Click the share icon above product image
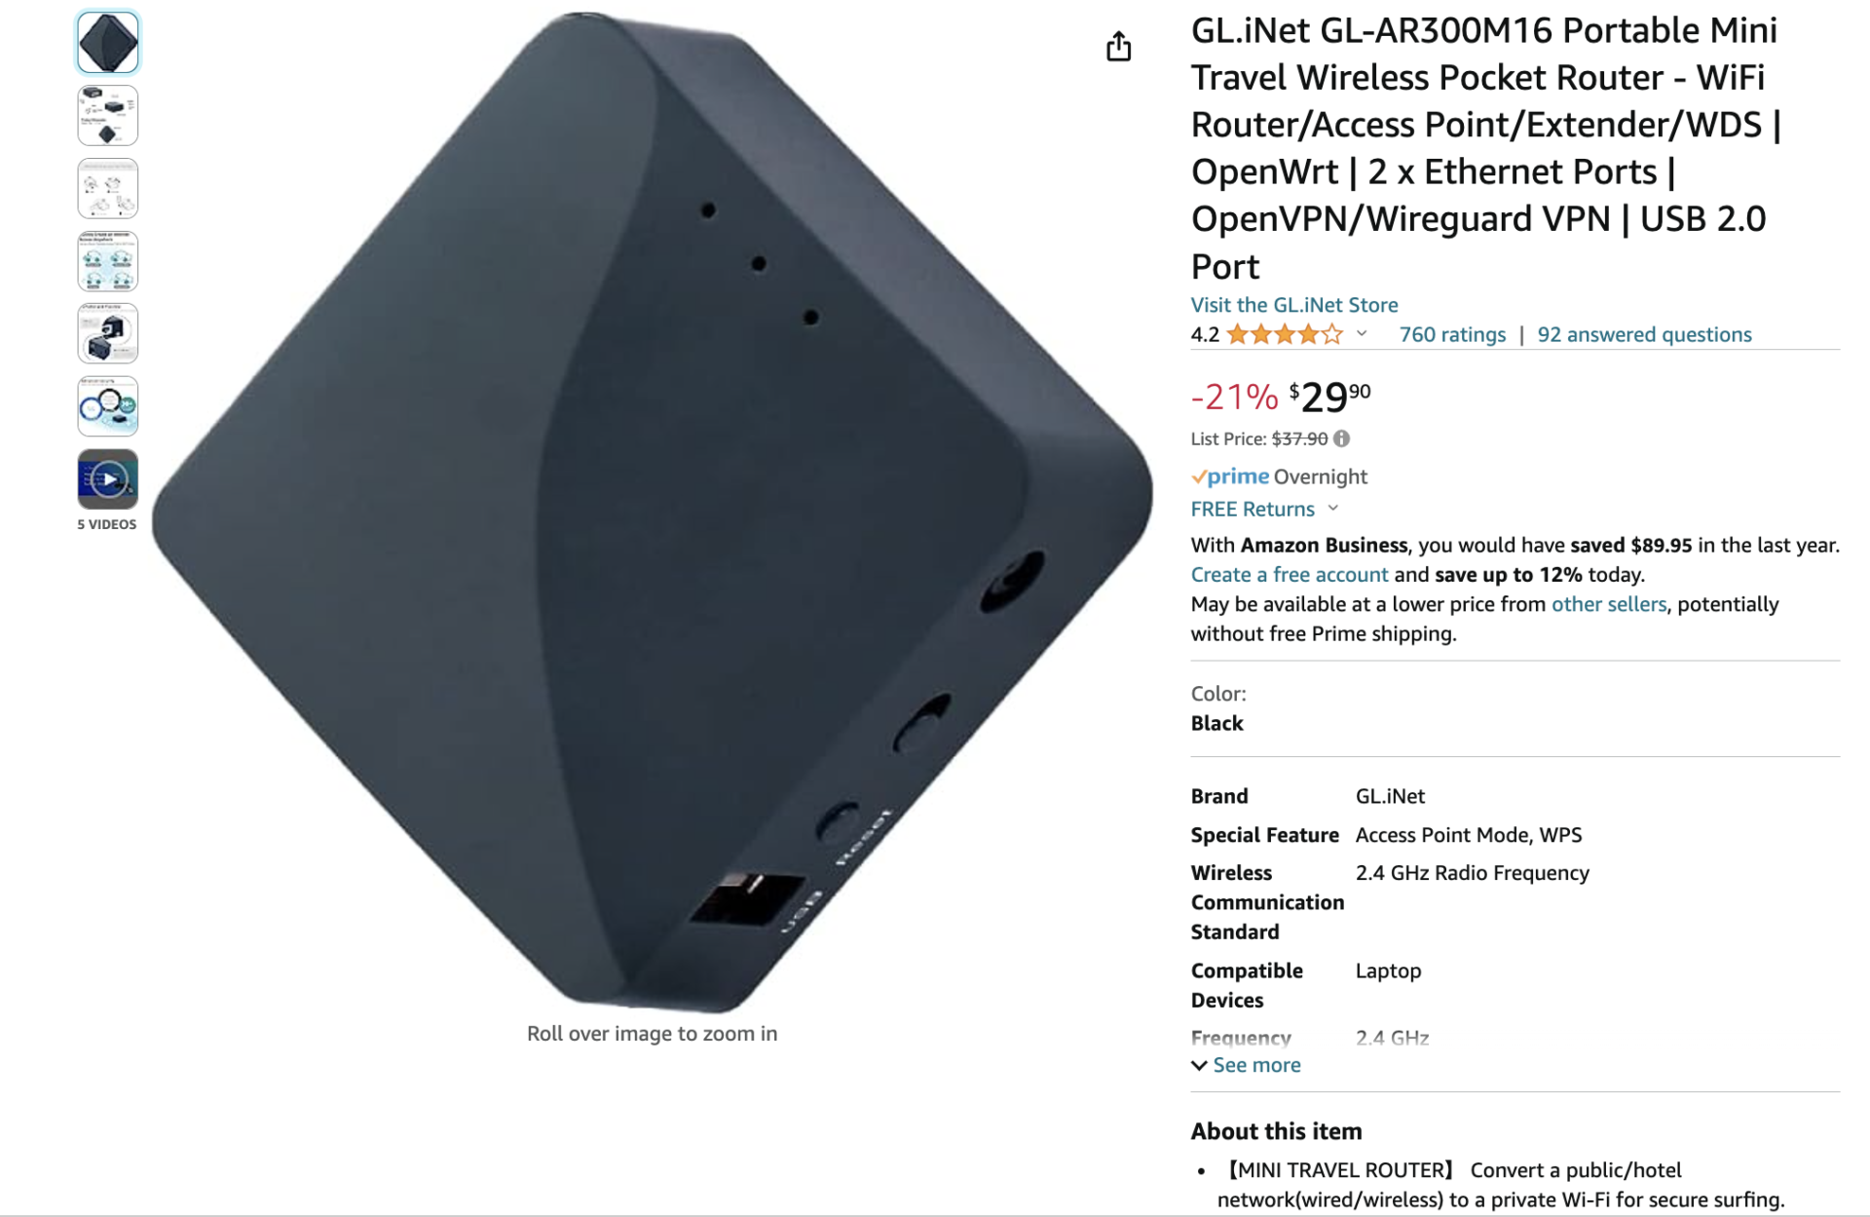Screen dimensions: 1870x1217 pos(1118,46)
